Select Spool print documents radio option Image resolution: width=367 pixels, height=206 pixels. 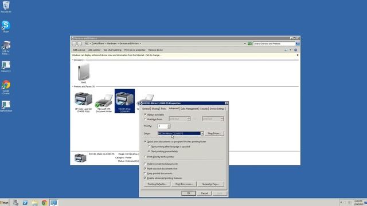145,141
